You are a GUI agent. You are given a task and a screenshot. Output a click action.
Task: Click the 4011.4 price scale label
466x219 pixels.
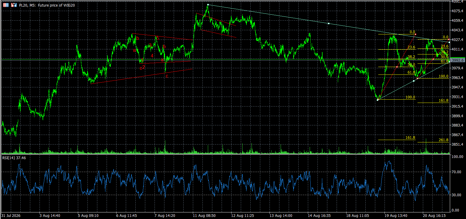click(x=457, y=49)
